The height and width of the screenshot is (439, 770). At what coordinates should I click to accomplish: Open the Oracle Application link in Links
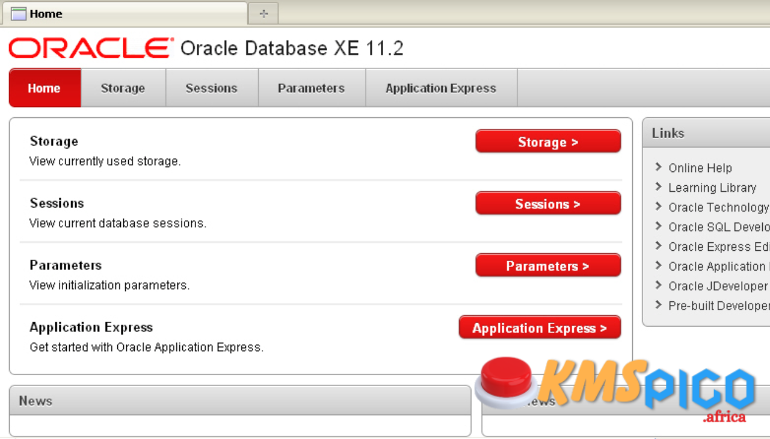click(719, 266)
